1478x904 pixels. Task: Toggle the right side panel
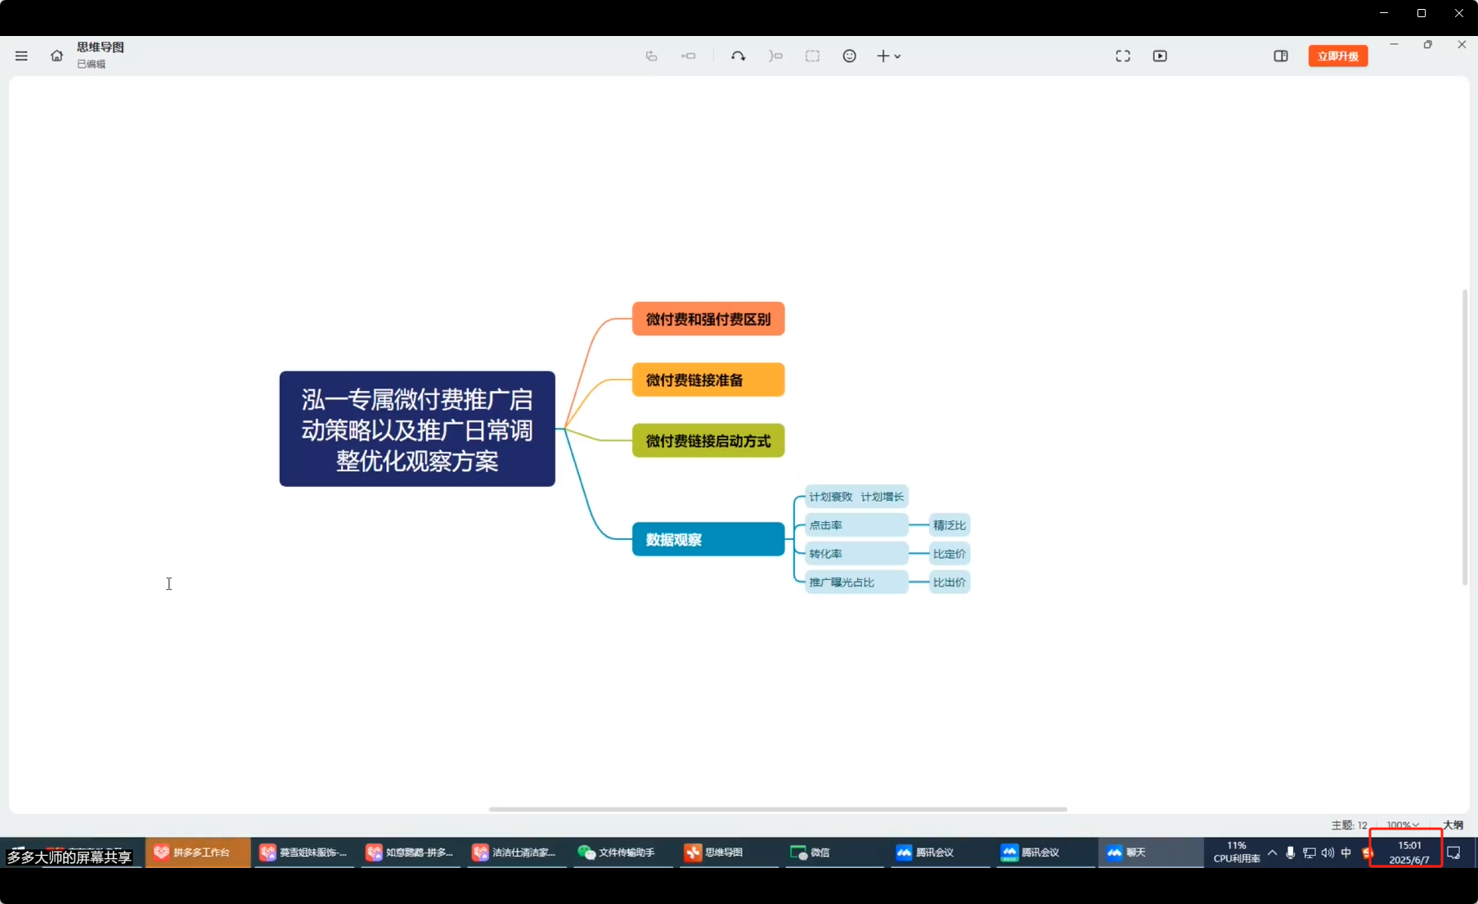pyautogui.click(x=1281, y=56)
